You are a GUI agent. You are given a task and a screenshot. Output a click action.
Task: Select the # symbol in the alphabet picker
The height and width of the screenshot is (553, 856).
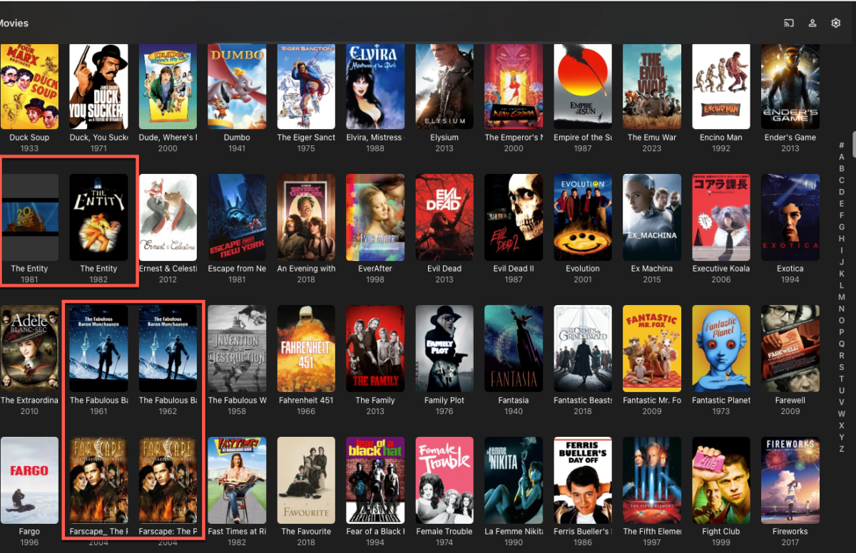click(x=842, y=147)
